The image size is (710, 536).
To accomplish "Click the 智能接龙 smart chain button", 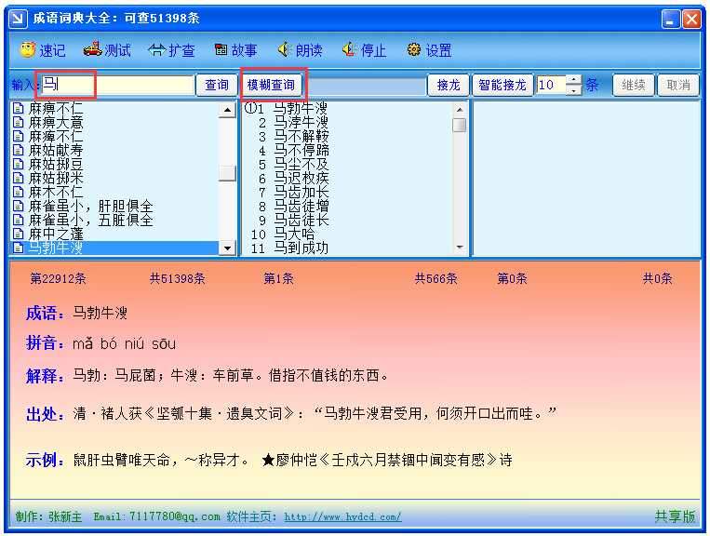I will (x=502, y=85).
